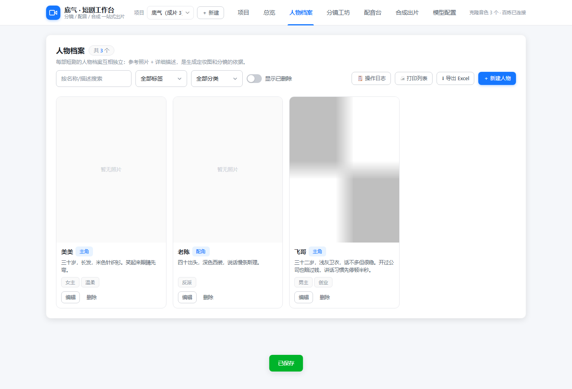The image size is (572, 389).
Task: Expand the 底气 project selector
Action: [170, 13]
